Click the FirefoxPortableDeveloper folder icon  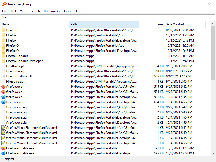click(x=4, y=61)
